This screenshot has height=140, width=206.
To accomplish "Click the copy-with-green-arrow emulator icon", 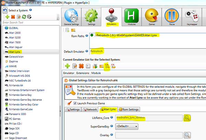I will pyautogui.click(x=95, y=66).
